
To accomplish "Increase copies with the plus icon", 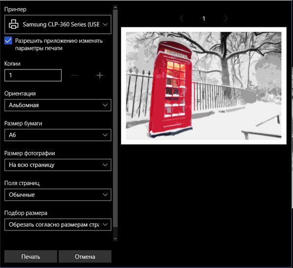I will (x=100, y=75).
